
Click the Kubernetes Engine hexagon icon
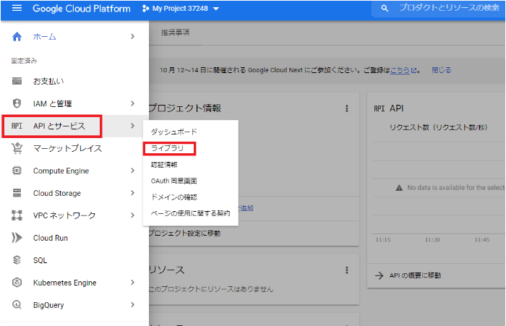[17, 283]
